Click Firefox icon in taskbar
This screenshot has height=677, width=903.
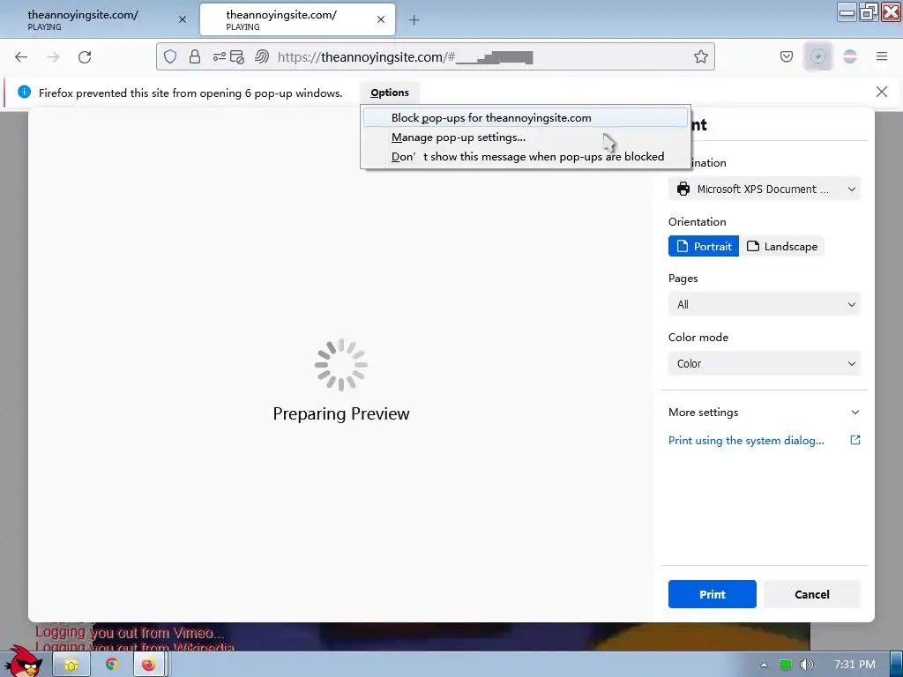[x=148, y=665]
